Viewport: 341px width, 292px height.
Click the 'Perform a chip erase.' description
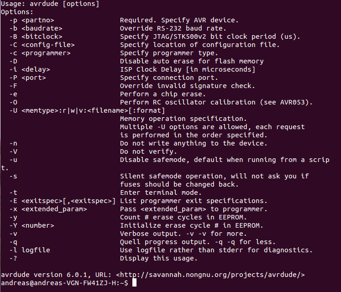pos(163,94)
